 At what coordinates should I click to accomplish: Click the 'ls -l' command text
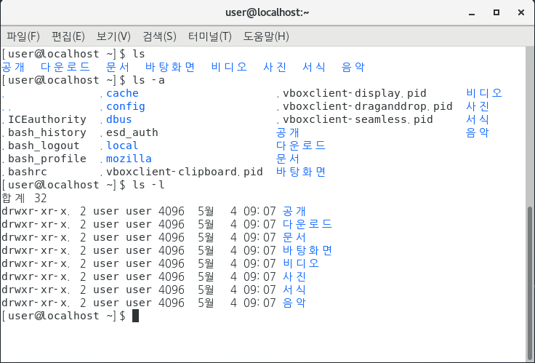coord(148,185)
